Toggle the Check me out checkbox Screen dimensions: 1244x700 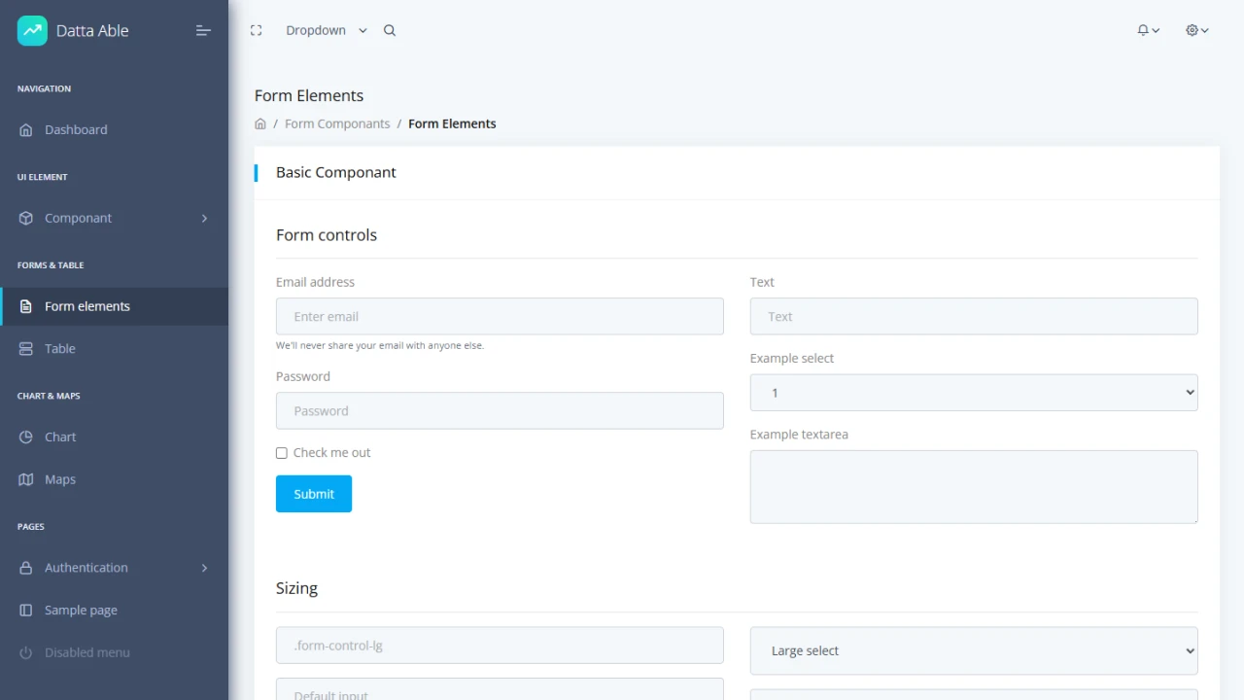point(281,452)
